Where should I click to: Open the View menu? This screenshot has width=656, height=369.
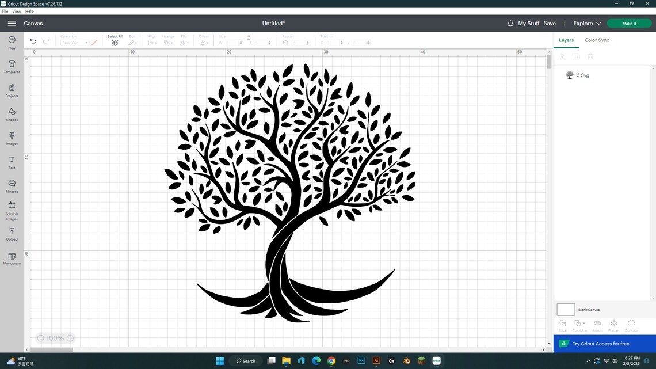click(x=17, y=11)
